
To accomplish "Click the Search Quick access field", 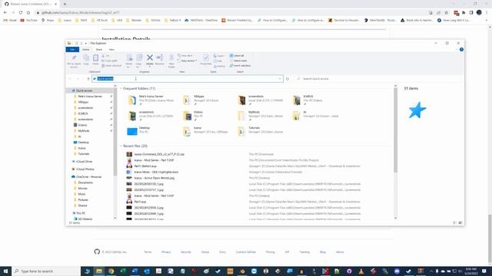I will click(378, 78).
